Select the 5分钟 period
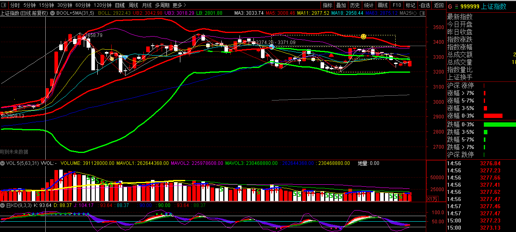Image resolution: width=516 pixels, height=232 pixels. tap(29, 5)
